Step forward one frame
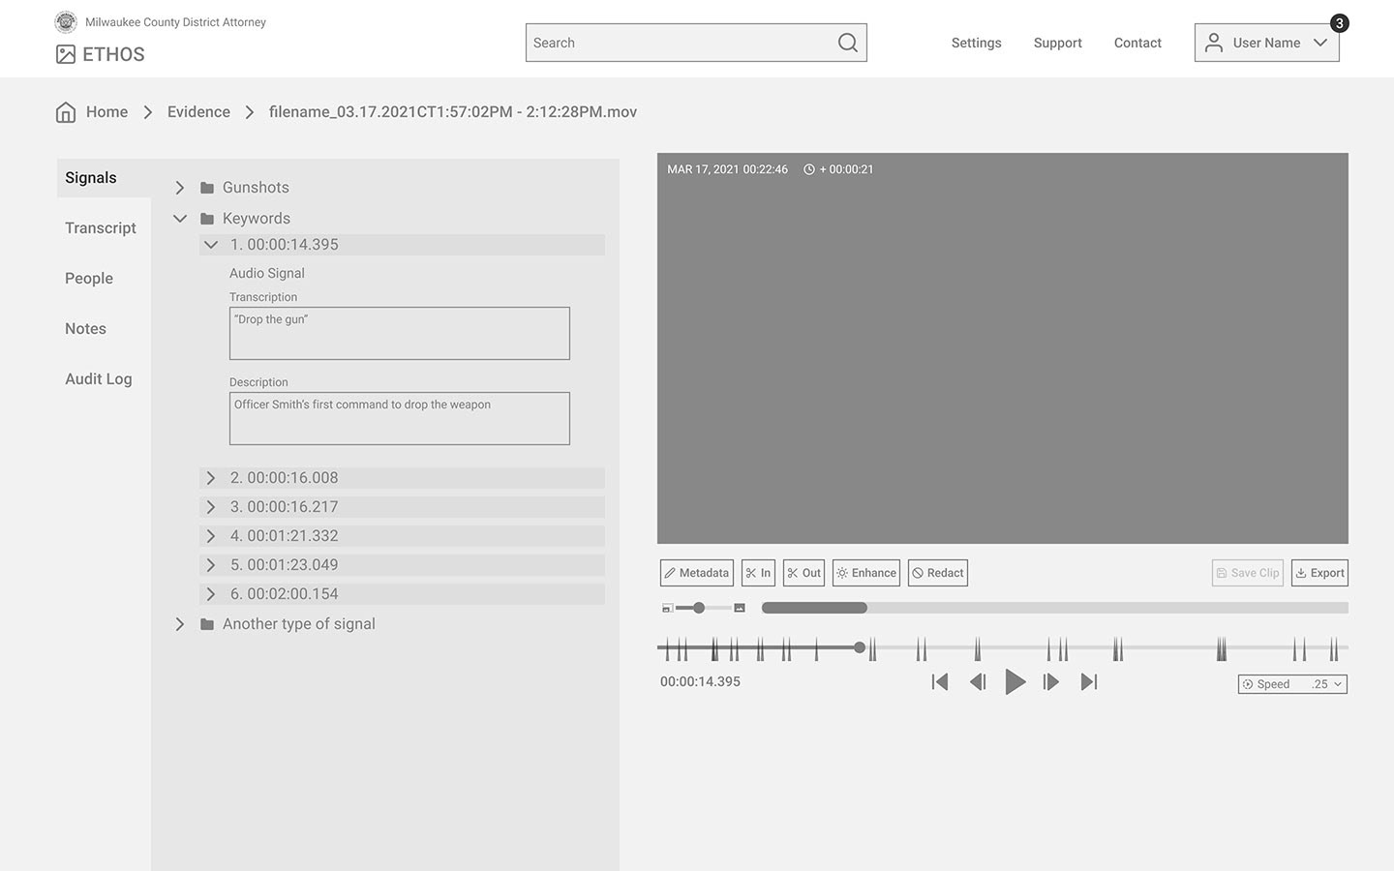 tap(1051, 682)
